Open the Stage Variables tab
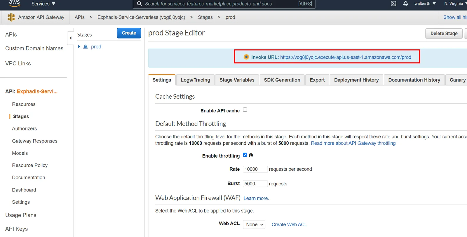This screenshot has height=237, width=467. pos(237,80)
